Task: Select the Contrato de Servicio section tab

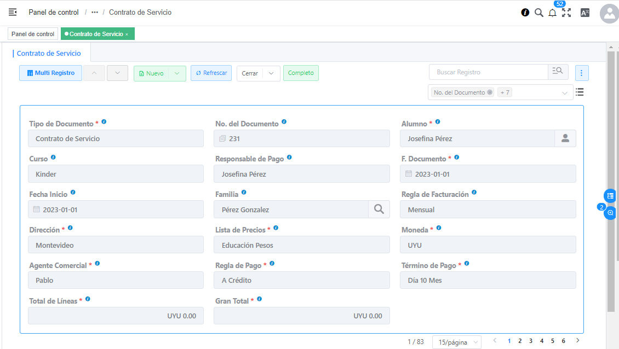Action: point(49,54)
